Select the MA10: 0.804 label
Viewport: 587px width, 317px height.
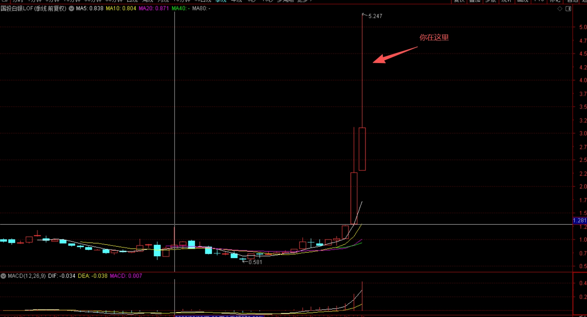(121, 8)
